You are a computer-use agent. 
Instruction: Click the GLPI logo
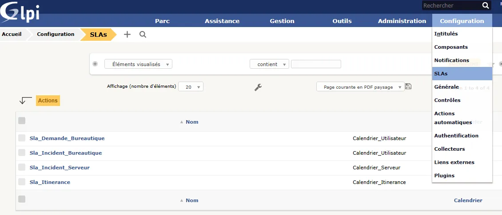[x=20, y=12]
